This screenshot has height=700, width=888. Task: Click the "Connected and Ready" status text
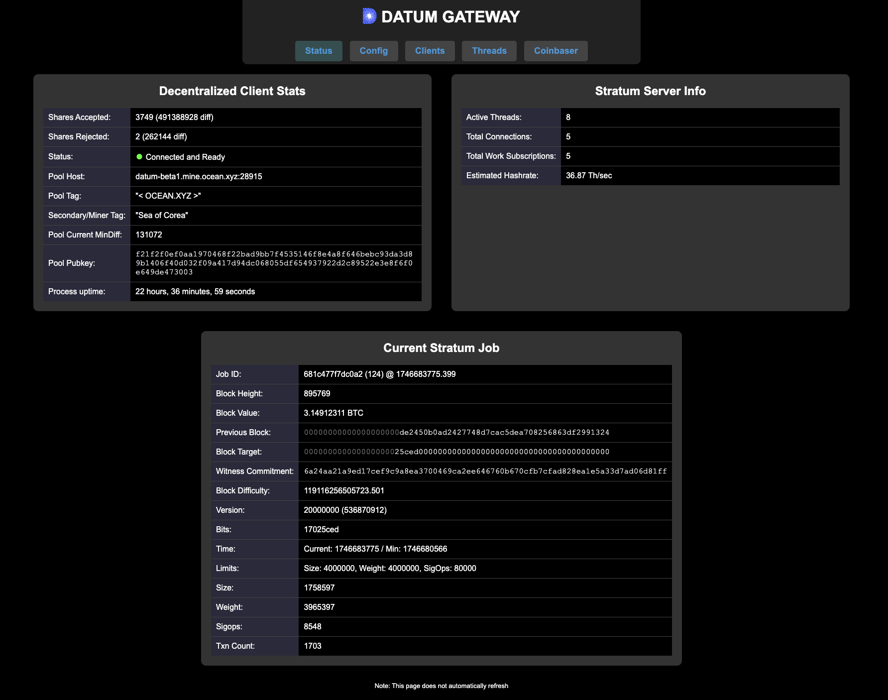(185, 157)
